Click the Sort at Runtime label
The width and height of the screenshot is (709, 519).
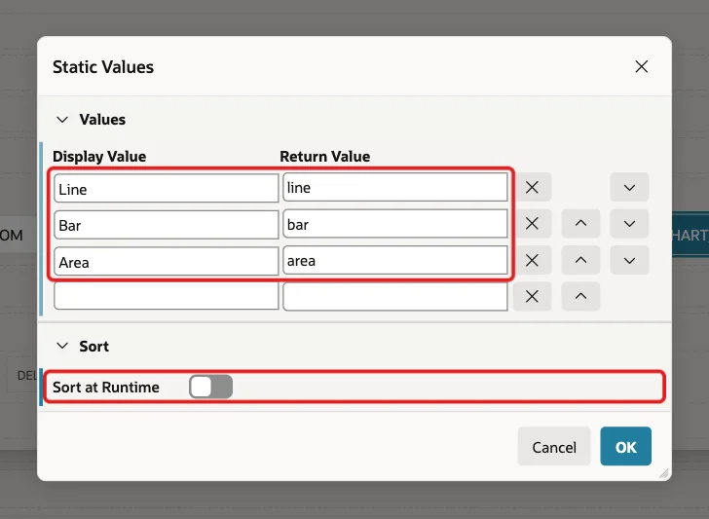(106, 387)
